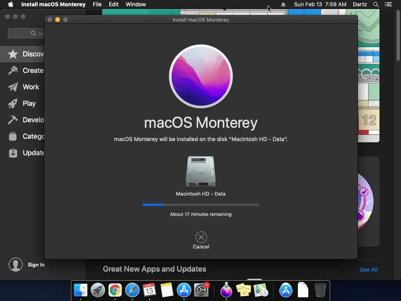Click Sign In in App Store
The width and height of the screenshot is (401, 301).
point(36,265)
